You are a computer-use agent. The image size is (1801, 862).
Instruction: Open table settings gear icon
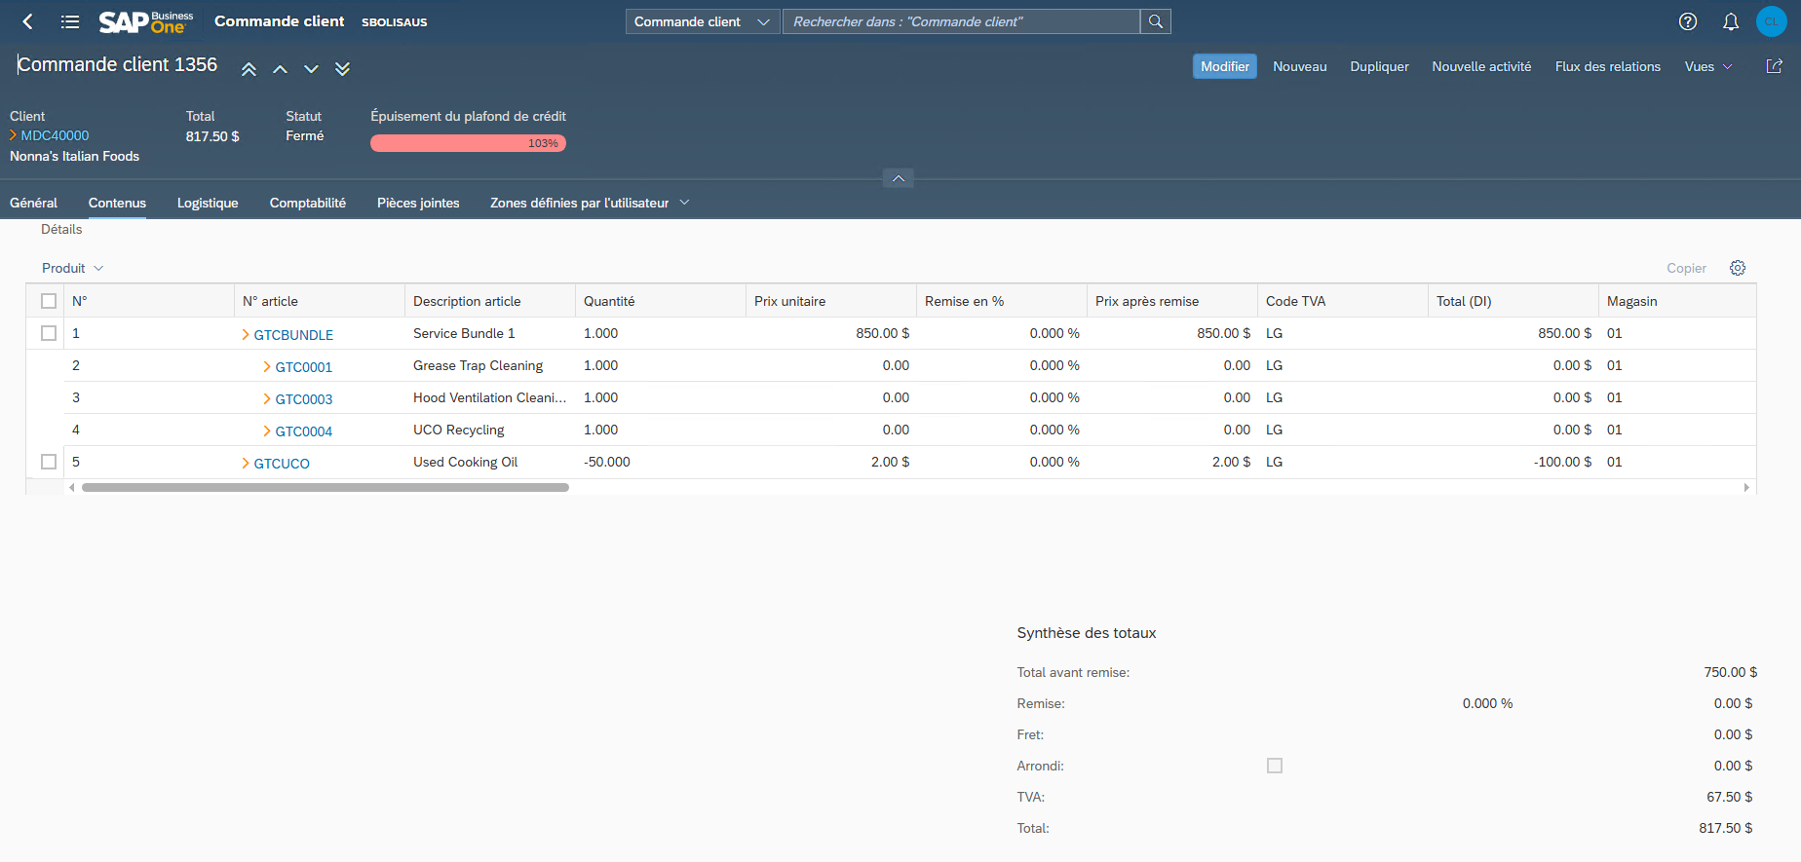click(1738, 268)
